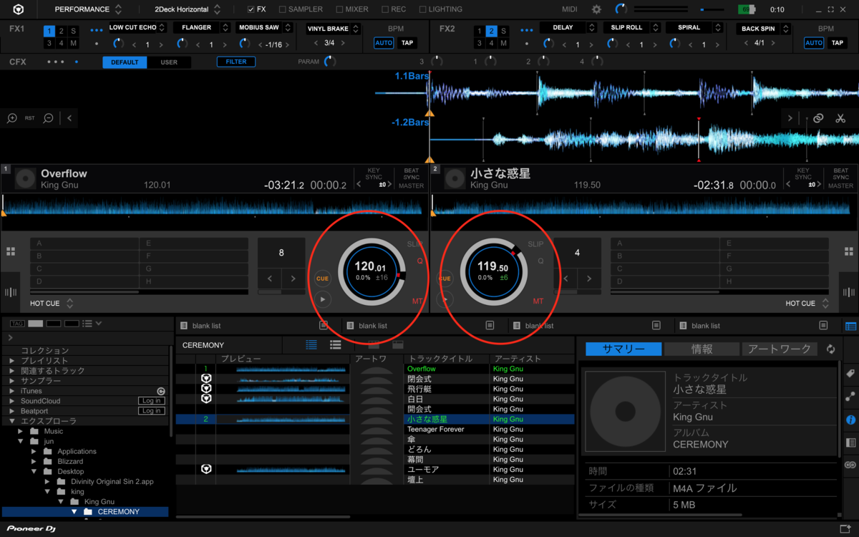Toggle deck 2 master tempo MT
Image resolution: width=859 pixels, height=537 pixels.
[538, 301]
